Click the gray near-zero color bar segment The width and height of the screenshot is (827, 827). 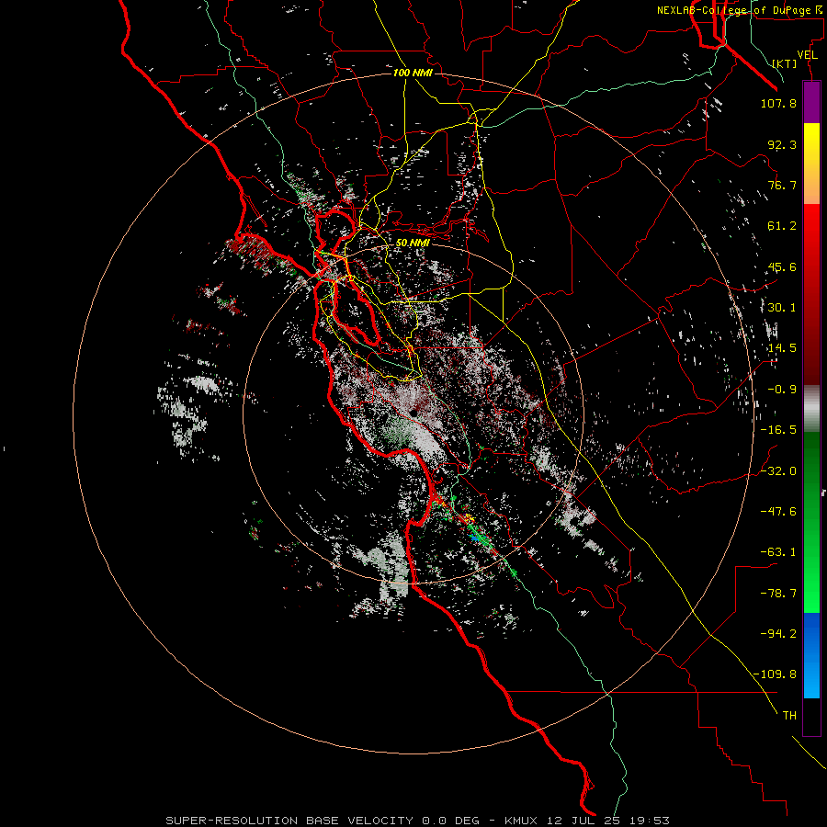coord(811,408)
